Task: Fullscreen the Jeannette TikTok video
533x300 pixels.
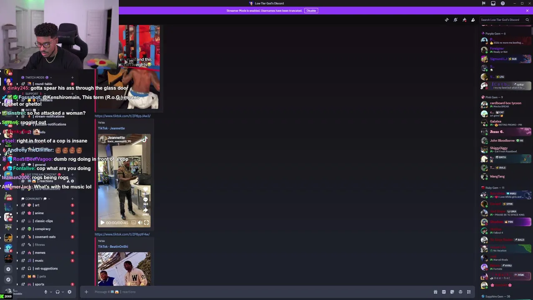Action: [x=146, y=222]
